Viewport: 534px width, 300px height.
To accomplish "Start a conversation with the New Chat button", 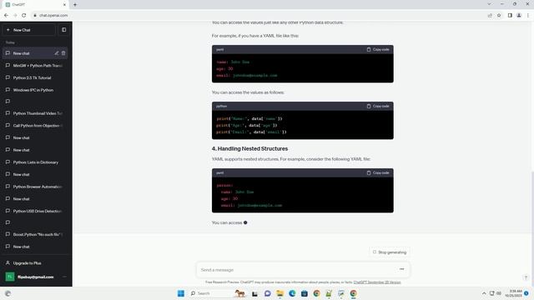I will [x=29, y=30].
